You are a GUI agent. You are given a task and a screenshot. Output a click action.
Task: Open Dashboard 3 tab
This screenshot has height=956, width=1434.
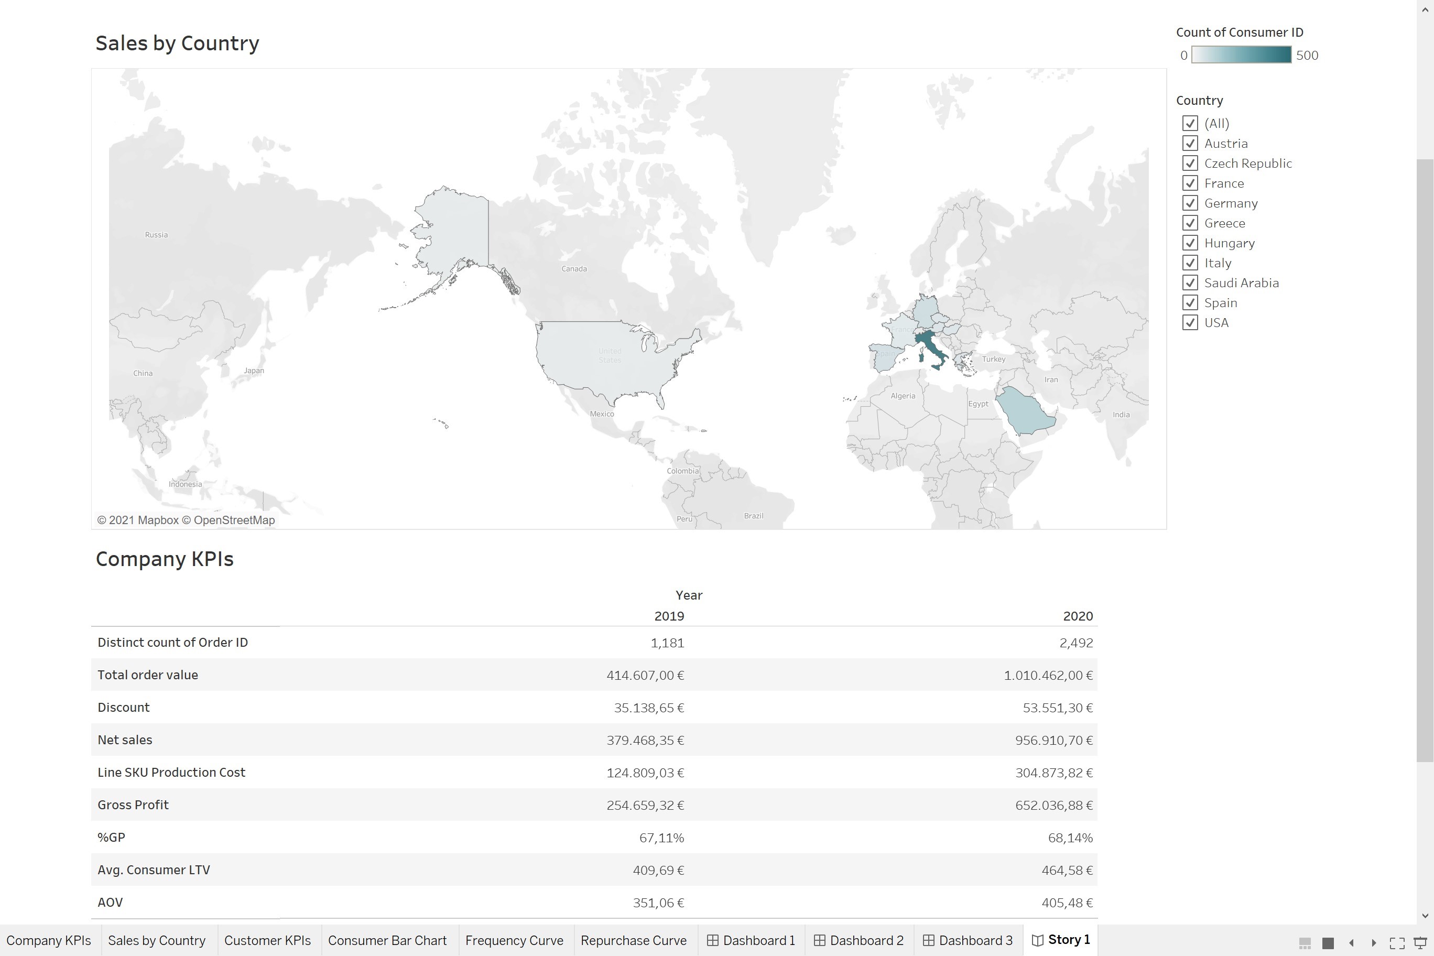968,940
